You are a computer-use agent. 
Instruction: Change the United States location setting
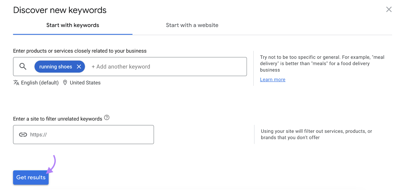click(x=85, y=83)
